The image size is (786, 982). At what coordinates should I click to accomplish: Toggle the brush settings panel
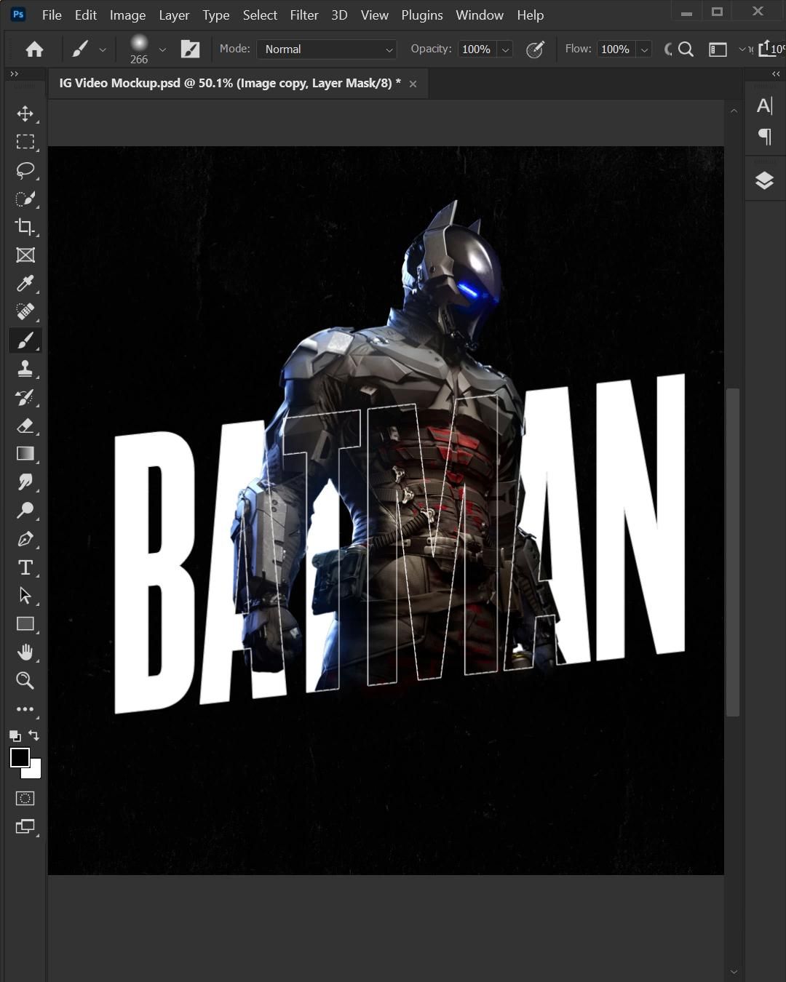190,49
